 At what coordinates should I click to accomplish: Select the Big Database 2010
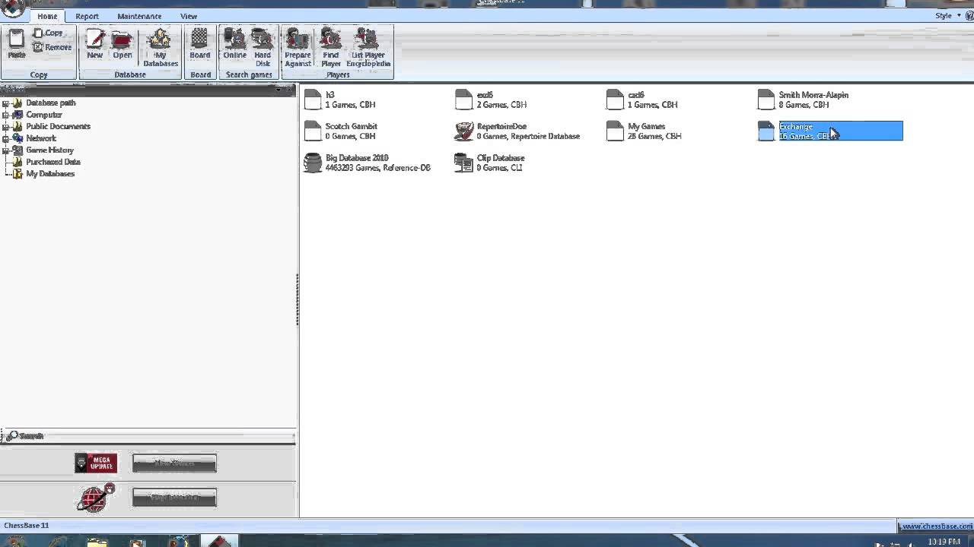point(367,163)
